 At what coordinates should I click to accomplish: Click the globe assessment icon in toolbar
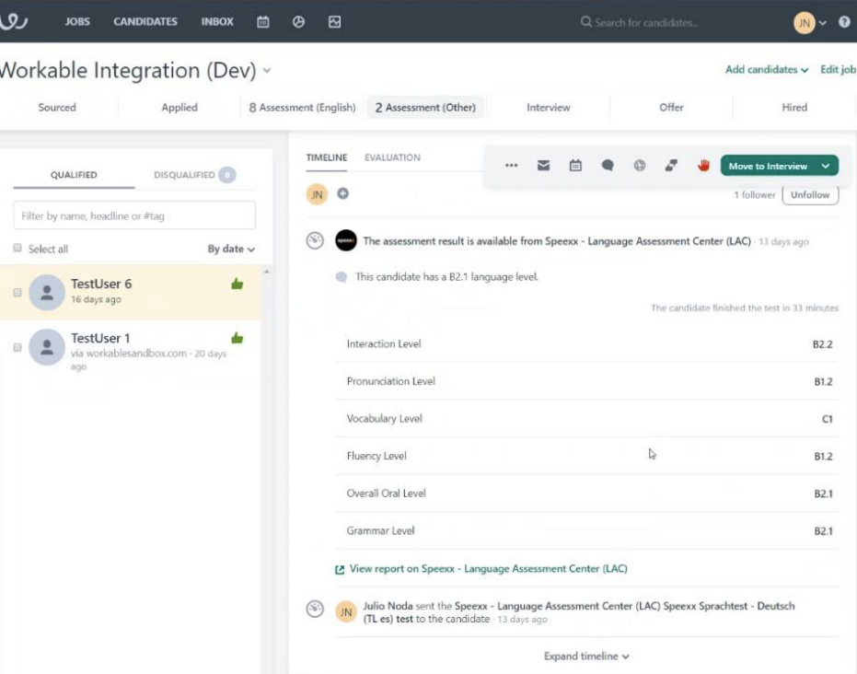640,165
